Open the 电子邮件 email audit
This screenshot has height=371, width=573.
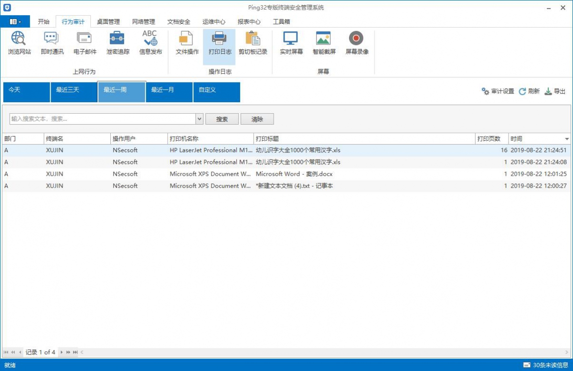[85, 43]
